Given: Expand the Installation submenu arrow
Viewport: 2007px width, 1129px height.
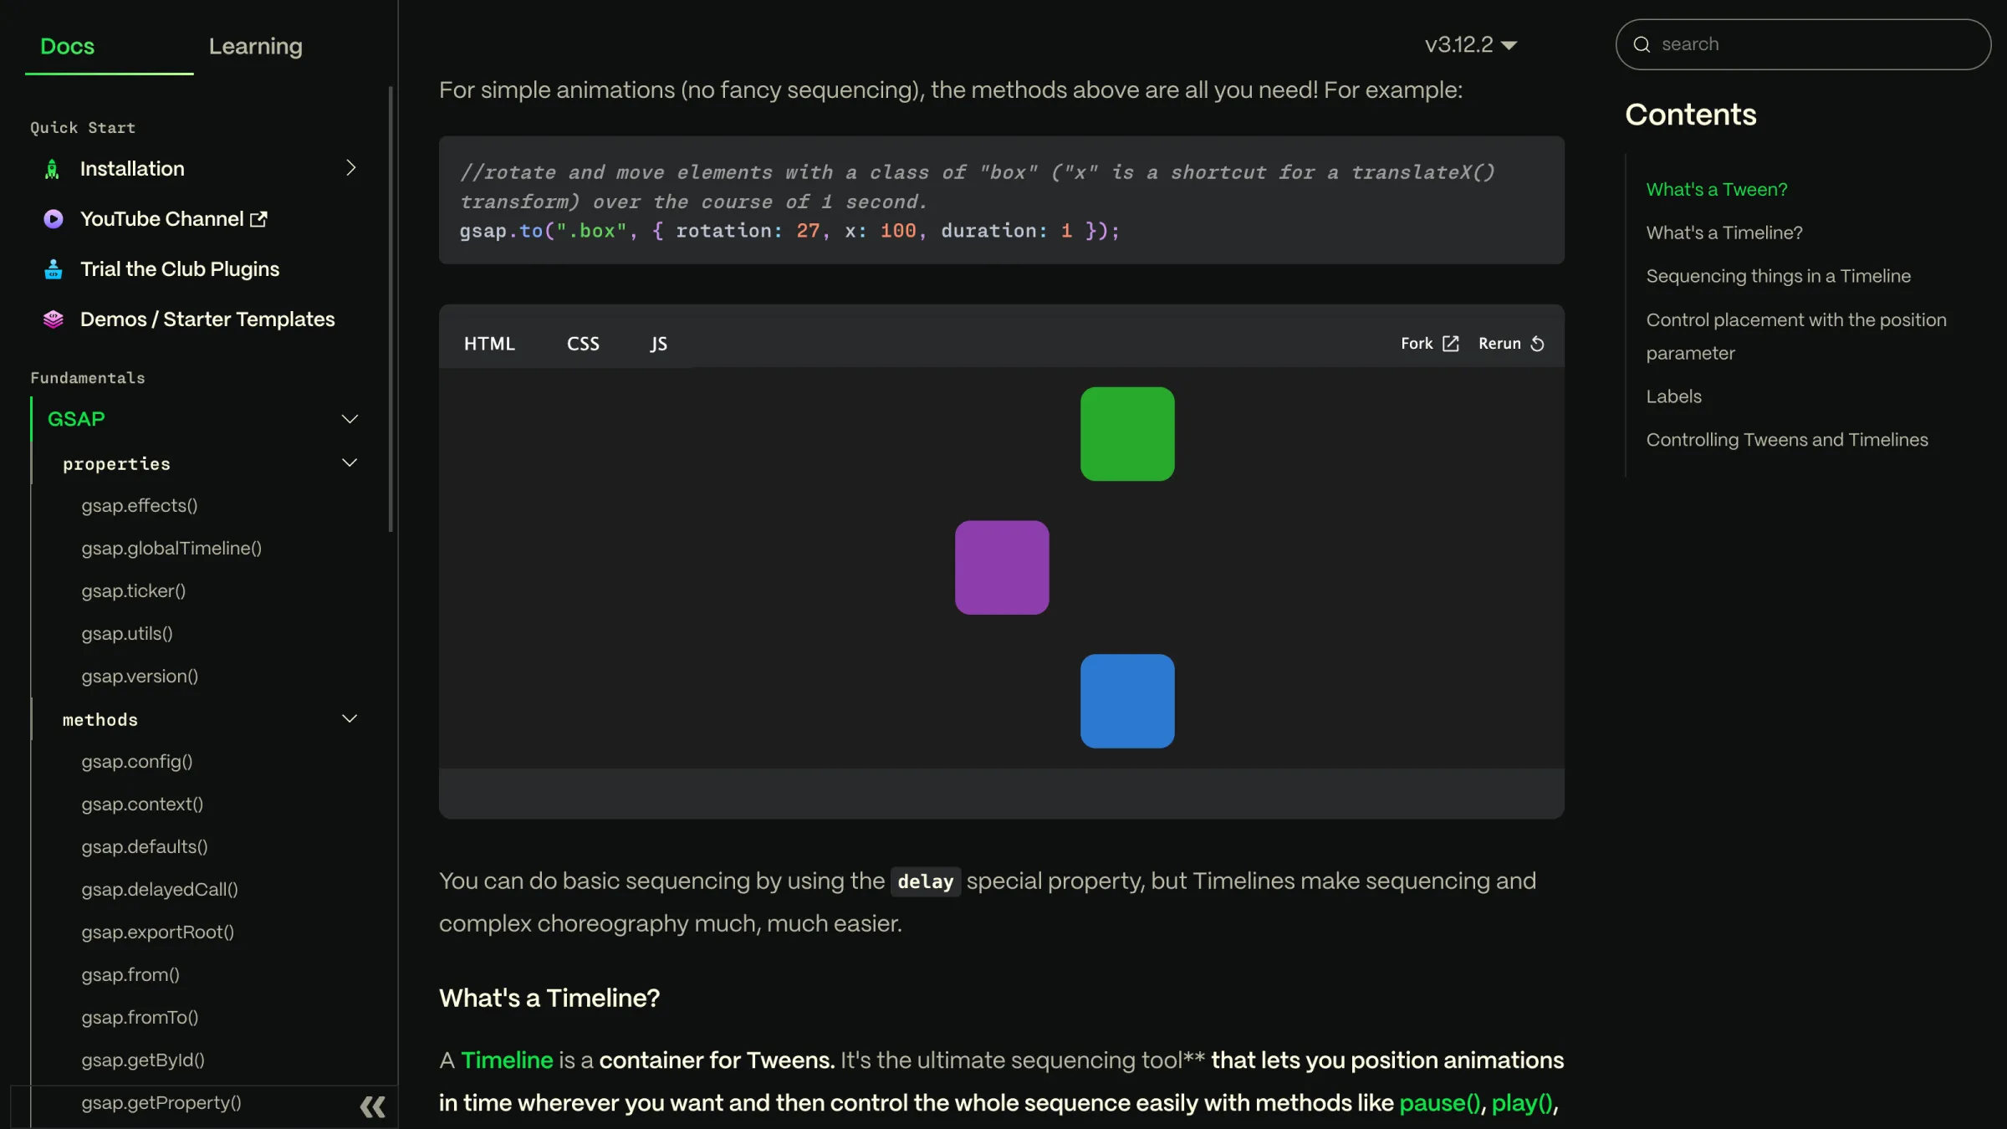Looking at the screenshot, I should tap(351, 168).
